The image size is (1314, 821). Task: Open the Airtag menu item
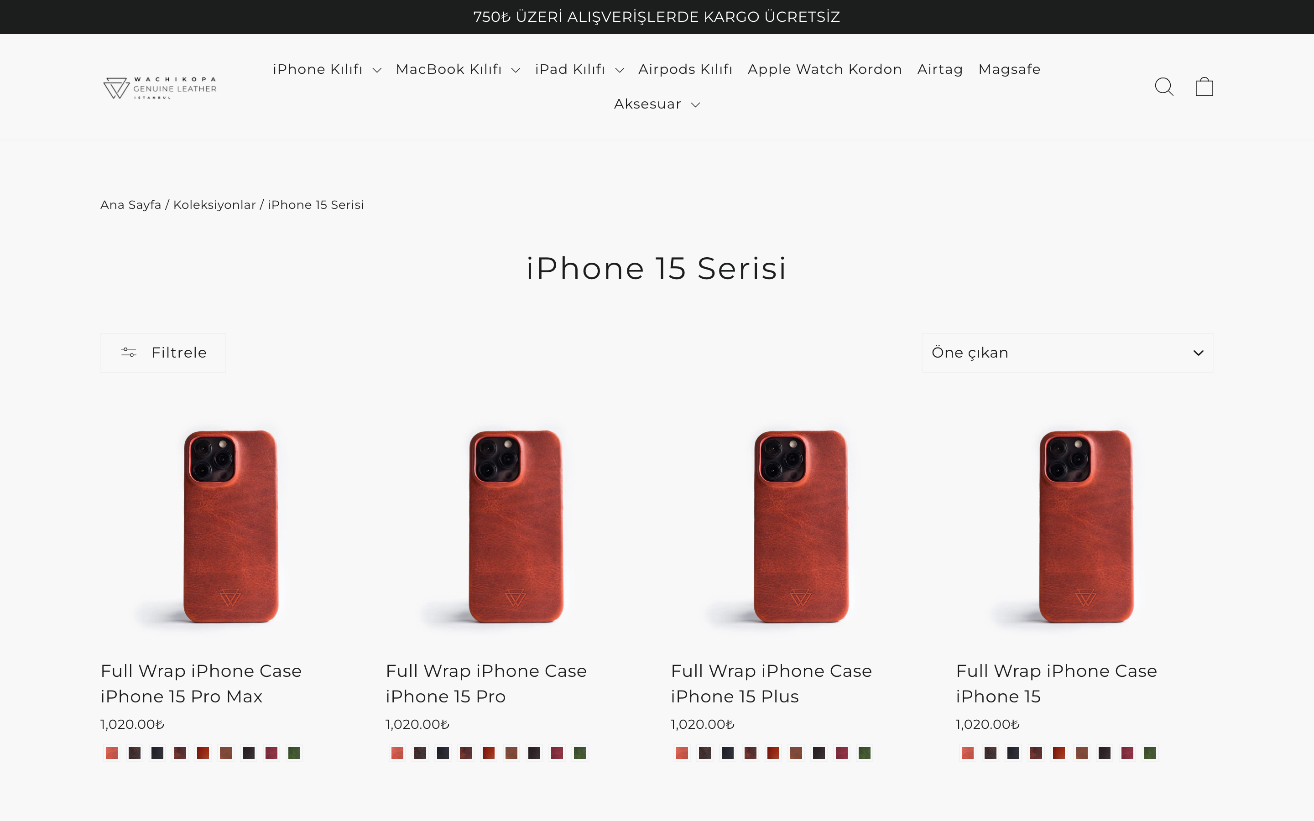click(940, 69)
